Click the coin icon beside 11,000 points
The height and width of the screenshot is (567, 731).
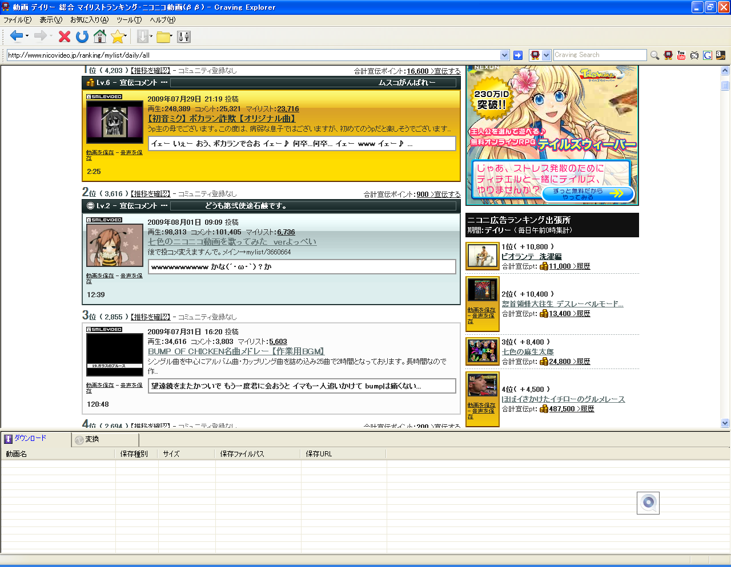[544, 266]
